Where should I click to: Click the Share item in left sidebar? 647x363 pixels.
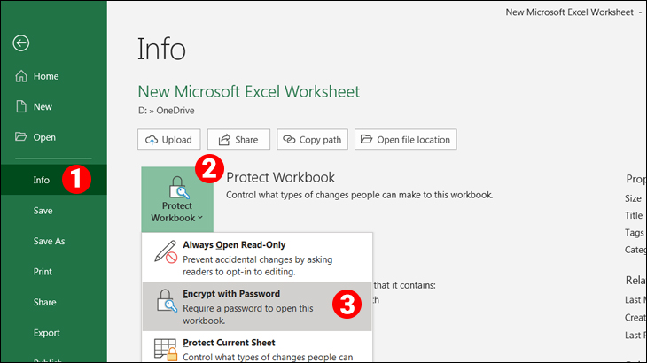44,302
